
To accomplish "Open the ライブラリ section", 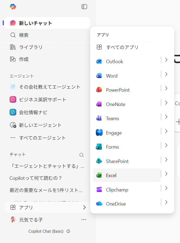I will (30, 47).
